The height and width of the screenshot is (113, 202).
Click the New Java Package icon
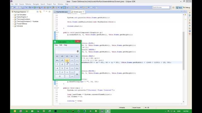tap(45, 8)
